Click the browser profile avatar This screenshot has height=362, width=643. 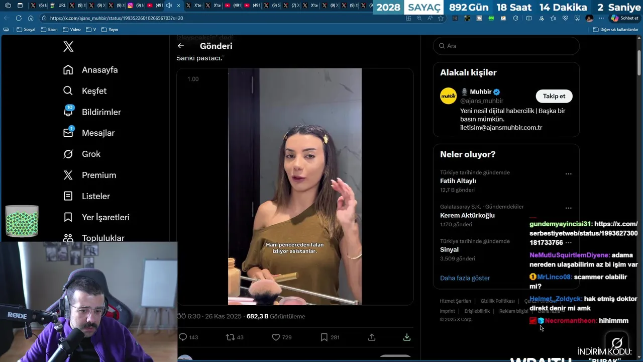point(589,18)
